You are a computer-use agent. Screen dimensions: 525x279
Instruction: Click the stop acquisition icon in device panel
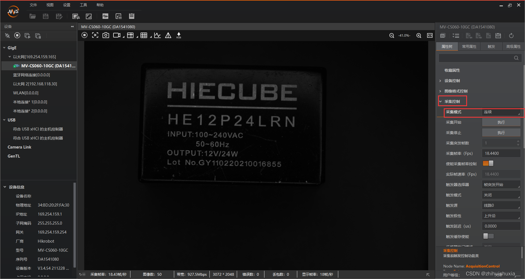click(x=17, y=35)
